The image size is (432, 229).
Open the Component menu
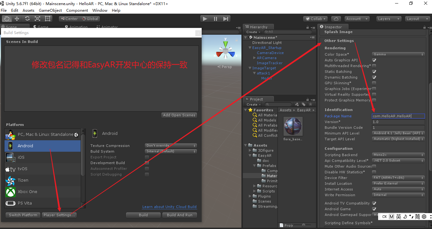point(77,10)
